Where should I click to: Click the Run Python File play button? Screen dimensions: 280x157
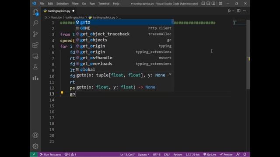[x=229, y=11]
